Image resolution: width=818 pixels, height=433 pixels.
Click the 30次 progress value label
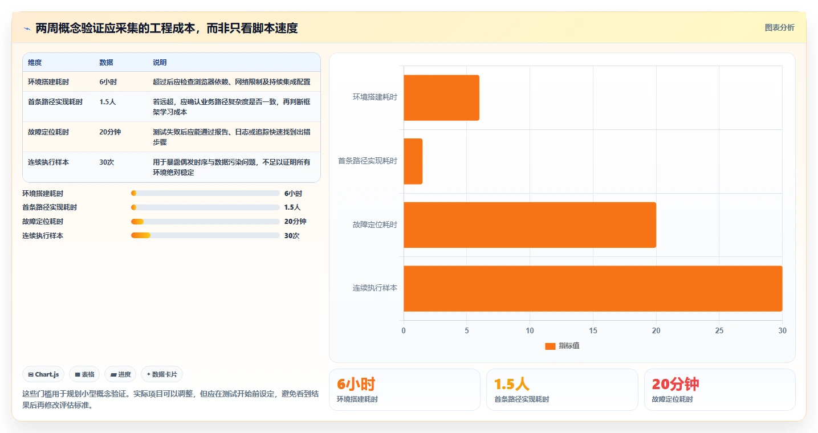point(292,236)
